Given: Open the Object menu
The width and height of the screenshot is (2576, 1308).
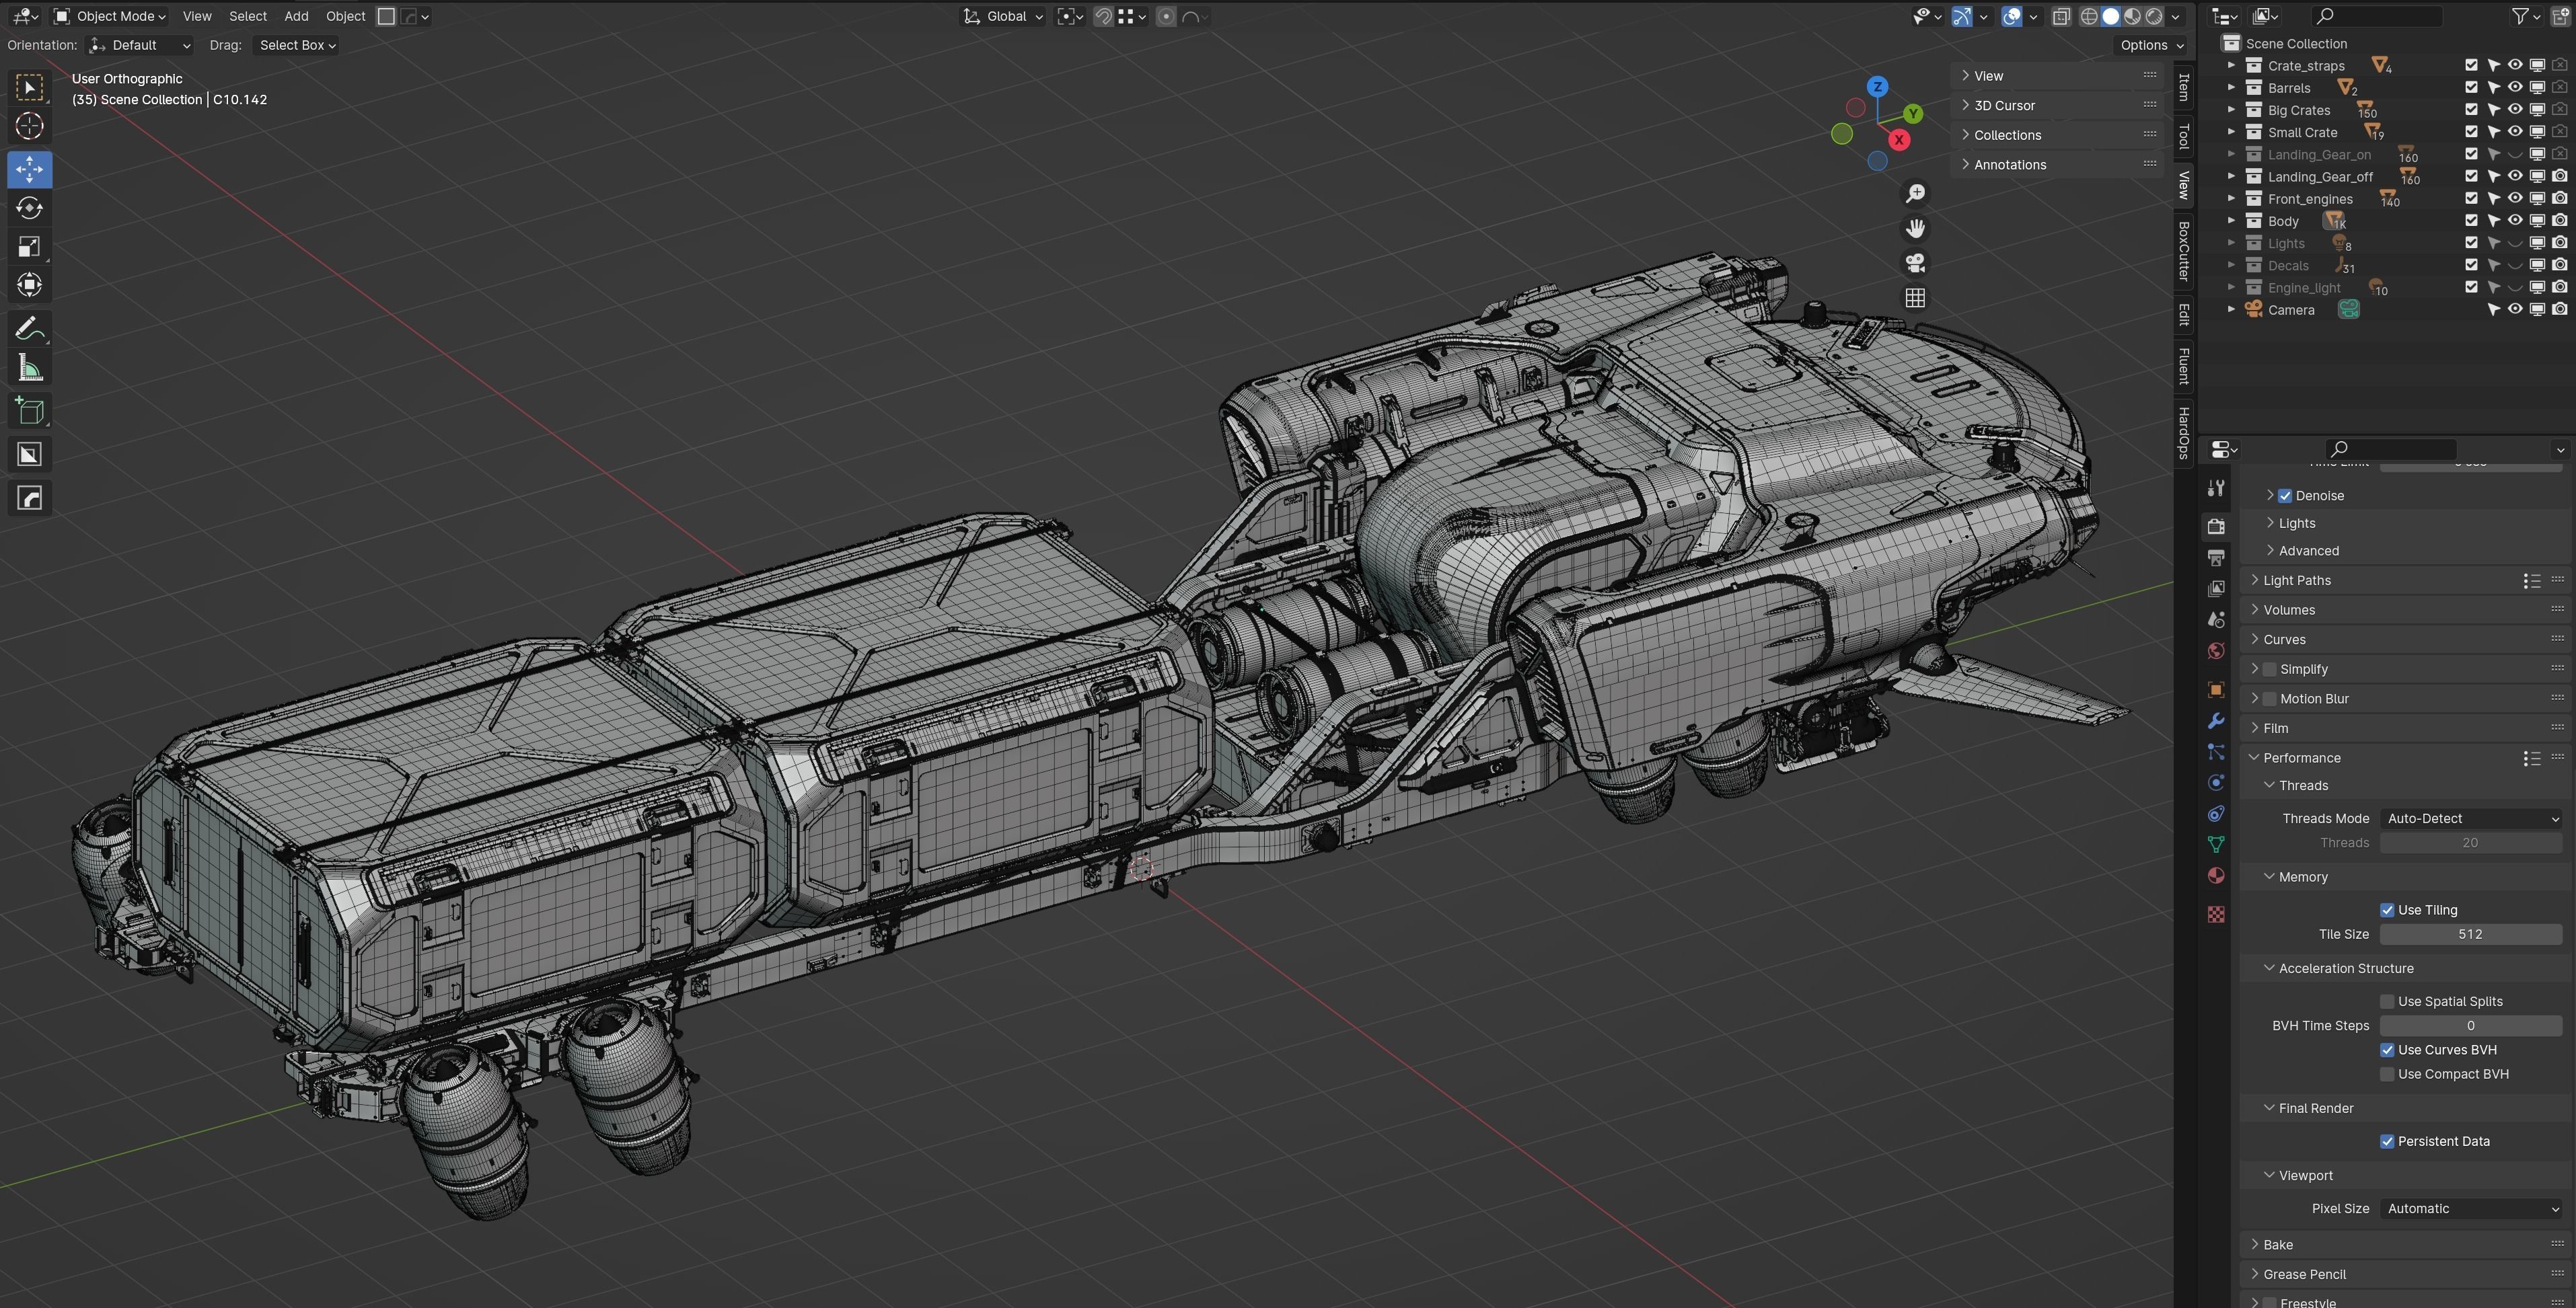Looking at the screenshot, I should point(345,16).
